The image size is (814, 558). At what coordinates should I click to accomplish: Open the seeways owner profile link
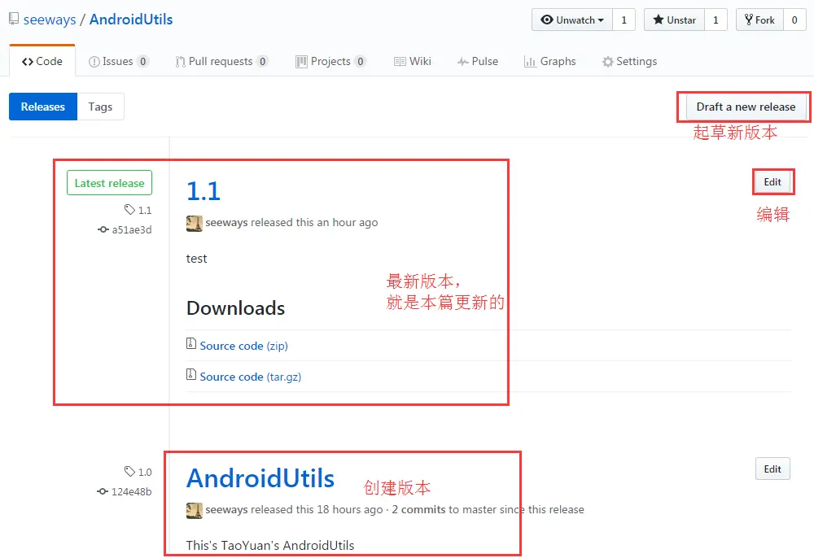pos(50,20)
